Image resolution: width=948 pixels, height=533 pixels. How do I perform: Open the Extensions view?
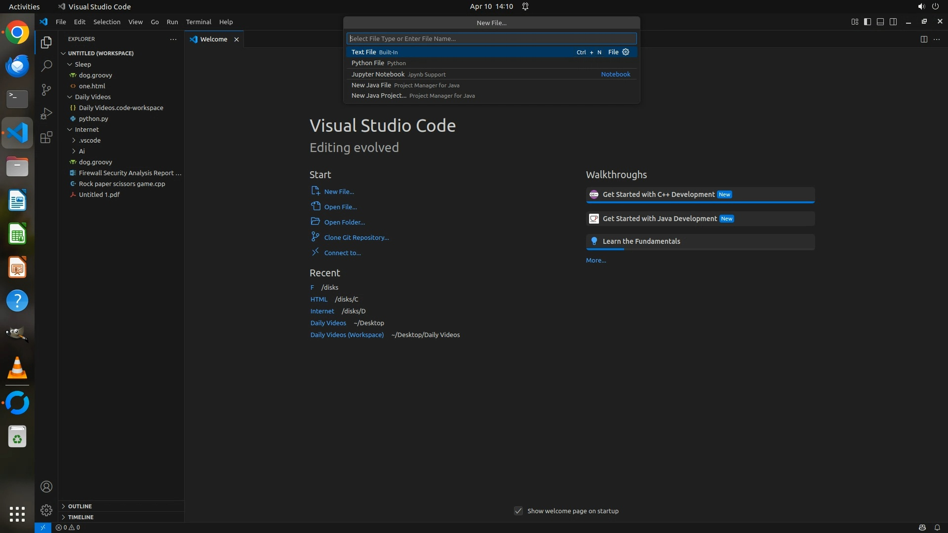[x=46, y=137]
